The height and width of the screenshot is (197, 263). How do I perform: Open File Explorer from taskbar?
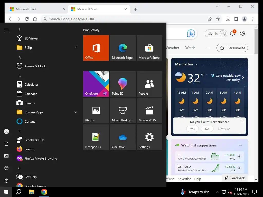[x=31, y=192]
